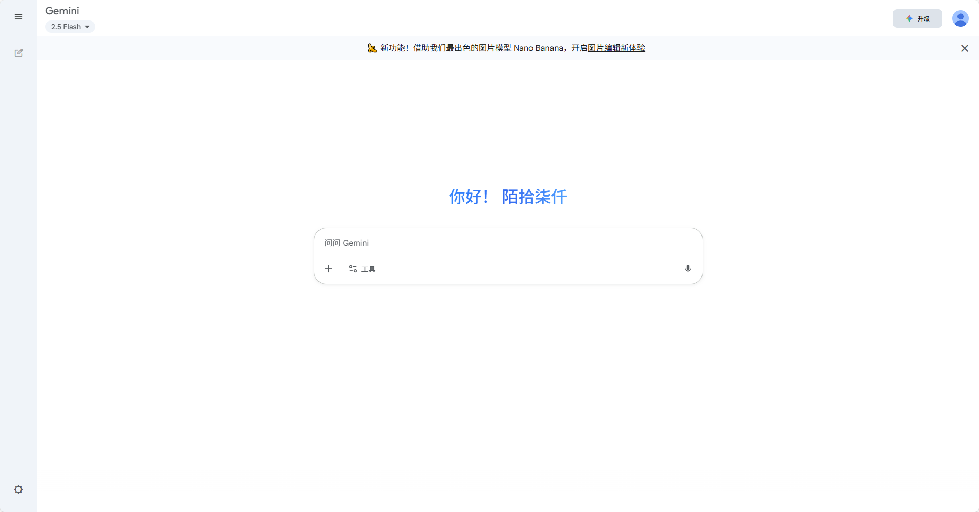The width and height of the screenshot is (979, 512).
Task: Focus the 问问 Gemini prompt field
Action: tap(507, 243)
